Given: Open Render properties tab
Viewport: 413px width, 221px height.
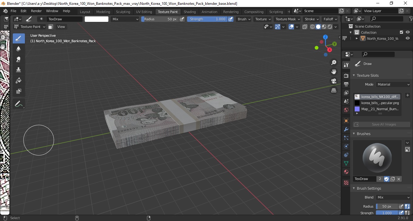Looking at the screenshot, I should [x=346, y=75].
